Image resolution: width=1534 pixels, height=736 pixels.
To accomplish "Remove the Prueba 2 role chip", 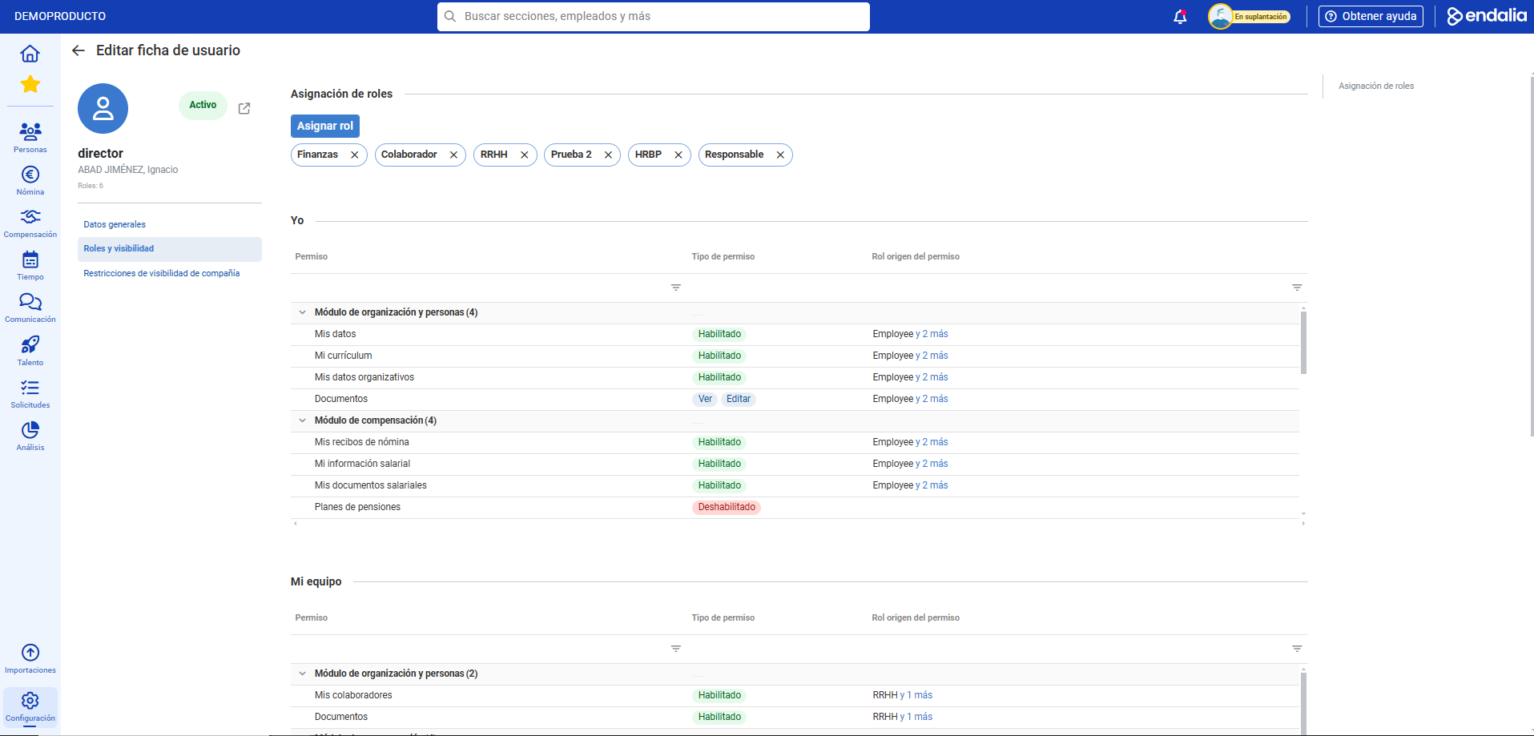I will point(608,155).
